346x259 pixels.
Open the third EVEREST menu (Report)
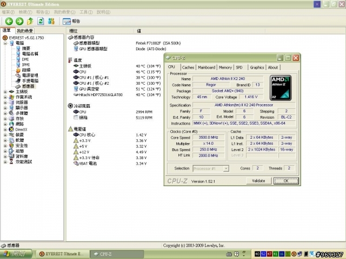43,12
